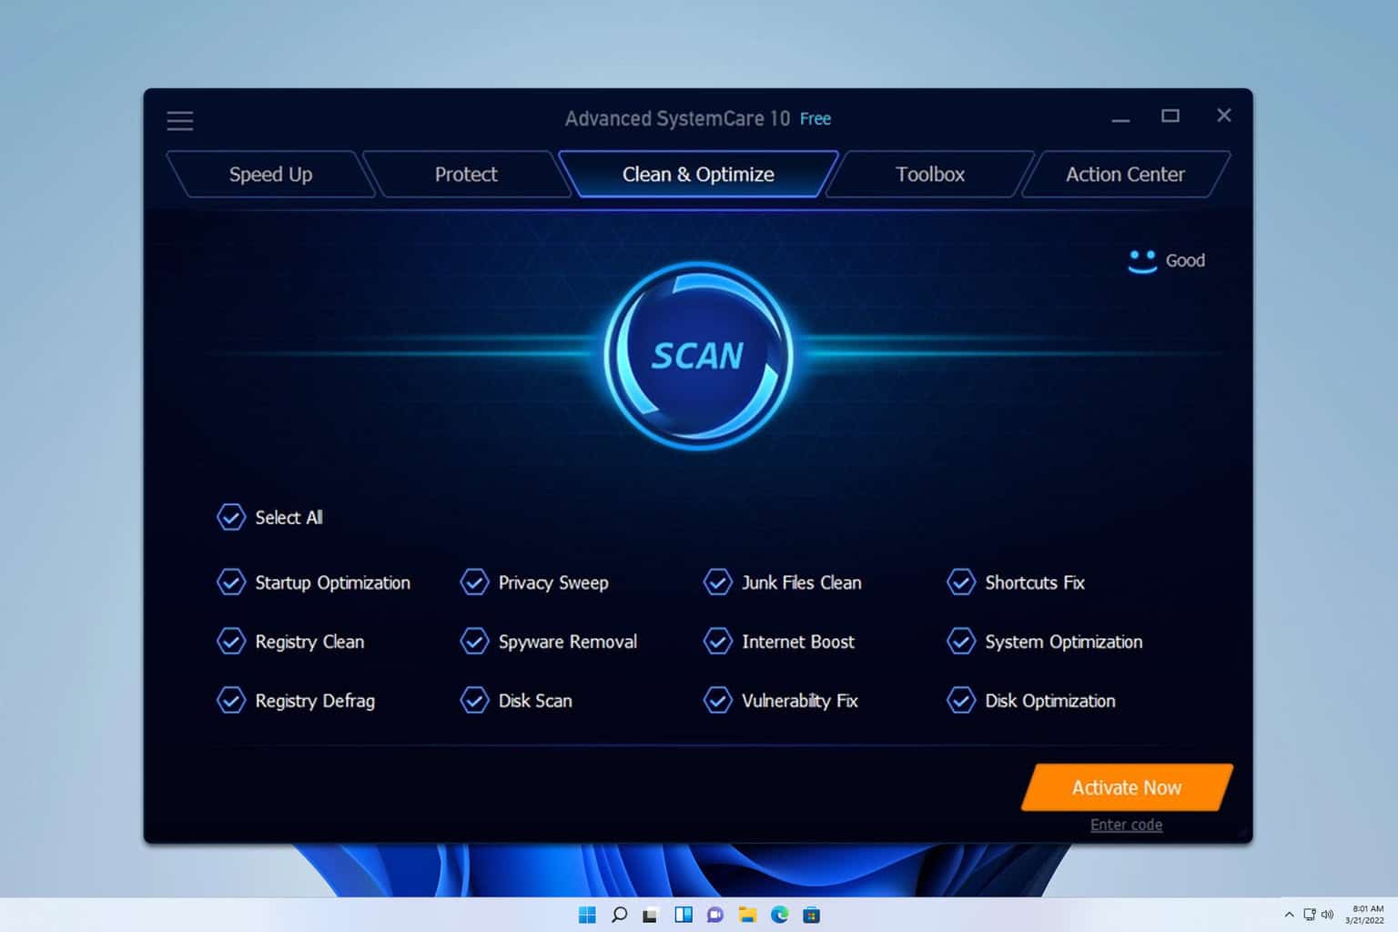Click the Advanced SystemCare 10 title

677,119
